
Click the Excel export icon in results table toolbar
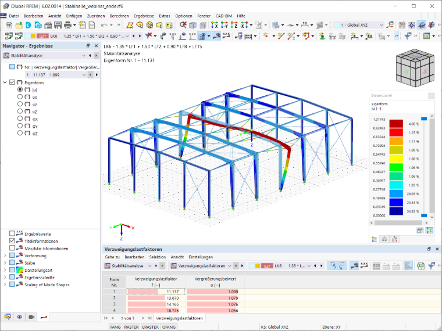[420, 266]
